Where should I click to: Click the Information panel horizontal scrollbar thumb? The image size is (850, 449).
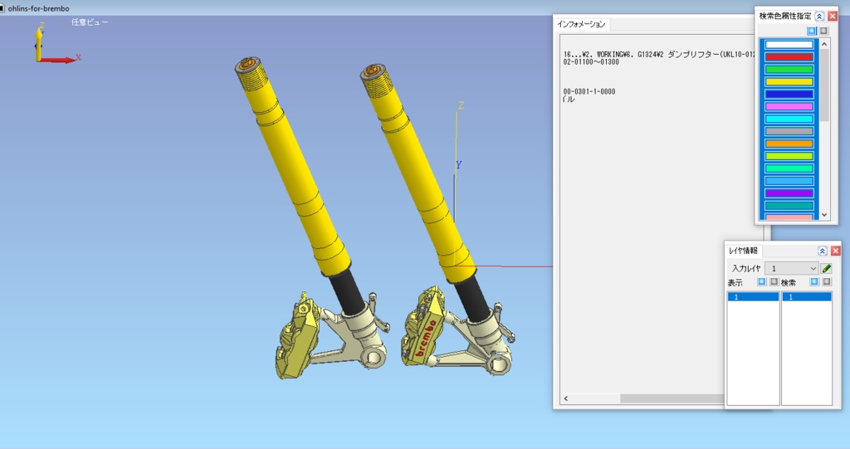672,398
